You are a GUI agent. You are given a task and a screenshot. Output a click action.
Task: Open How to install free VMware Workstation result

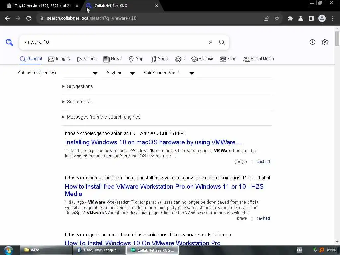pos(164,190)
